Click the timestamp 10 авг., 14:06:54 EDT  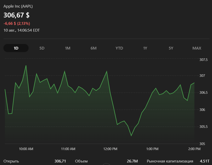[x=21, y=30]
